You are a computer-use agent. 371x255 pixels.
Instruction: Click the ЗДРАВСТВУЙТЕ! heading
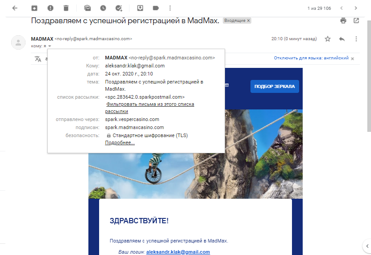139,221
